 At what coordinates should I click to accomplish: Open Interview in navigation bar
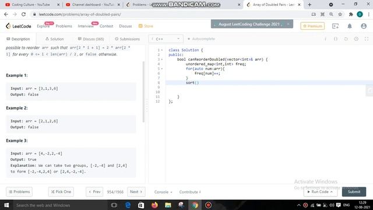[x=86, y=26]
